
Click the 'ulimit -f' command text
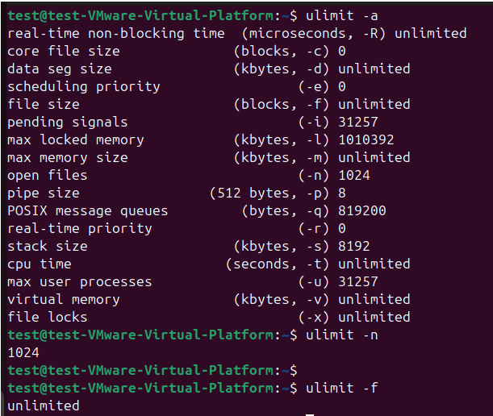(341, 388)
